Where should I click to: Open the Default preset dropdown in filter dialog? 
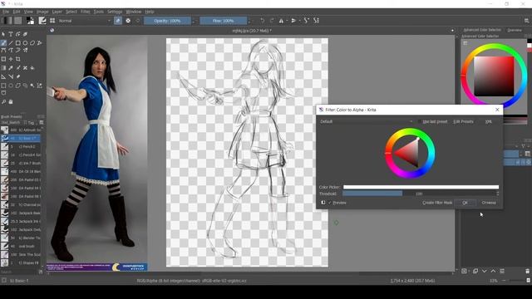[x=367, y=121]
